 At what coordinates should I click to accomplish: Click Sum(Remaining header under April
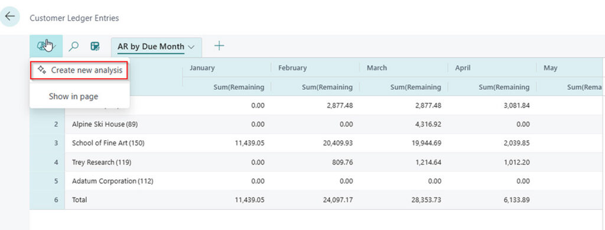pos(504,88)
